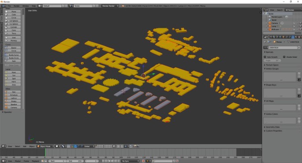Open the Modifiers properties tab
The image size is (302, 163).
coord(290,37)
